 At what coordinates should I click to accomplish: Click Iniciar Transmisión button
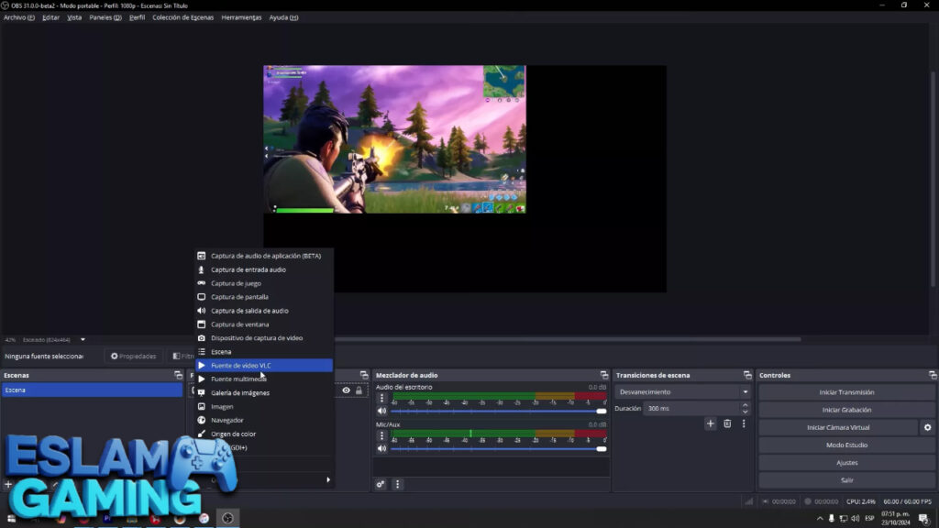(846, 392)
